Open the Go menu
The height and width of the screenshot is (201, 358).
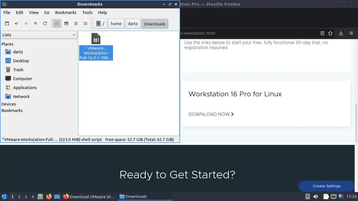[x=47, y=13]
